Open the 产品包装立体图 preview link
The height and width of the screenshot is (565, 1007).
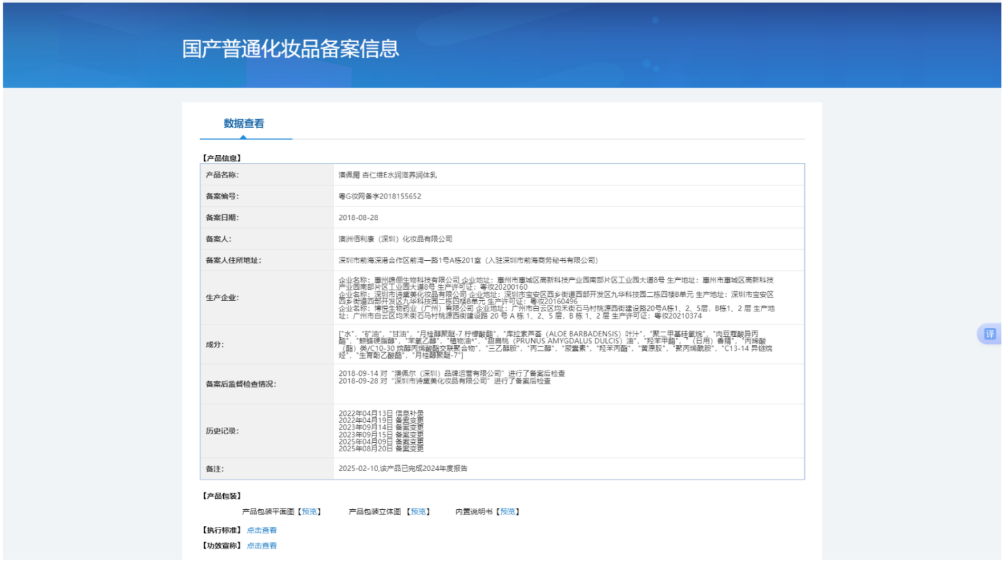pyautogui.click(x=418, y=512)
